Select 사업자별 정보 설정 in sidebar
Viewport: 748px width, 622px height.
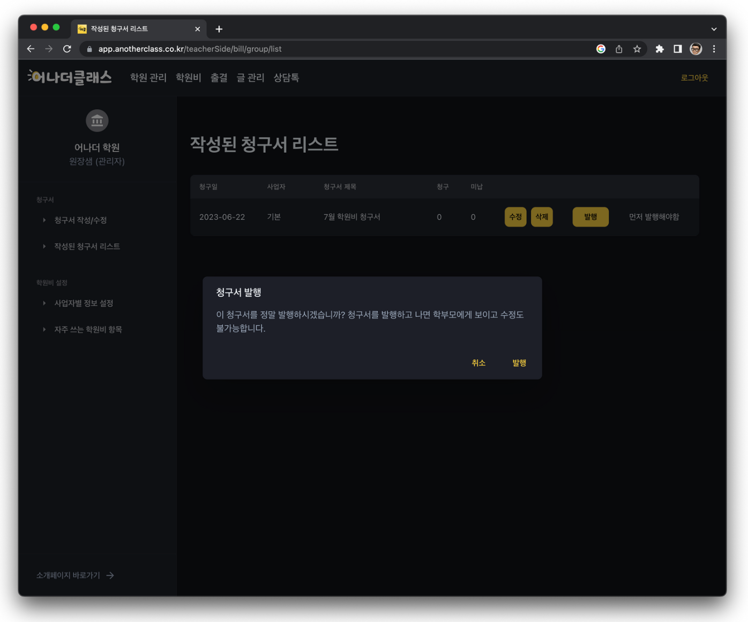[84, 303]
